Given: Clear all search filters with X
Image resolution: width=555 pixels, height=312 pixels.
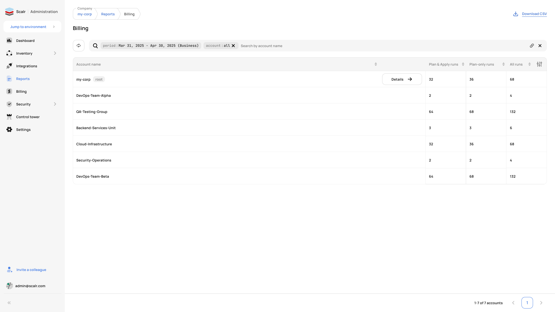Looking at the screenshot, I should 540,46.
